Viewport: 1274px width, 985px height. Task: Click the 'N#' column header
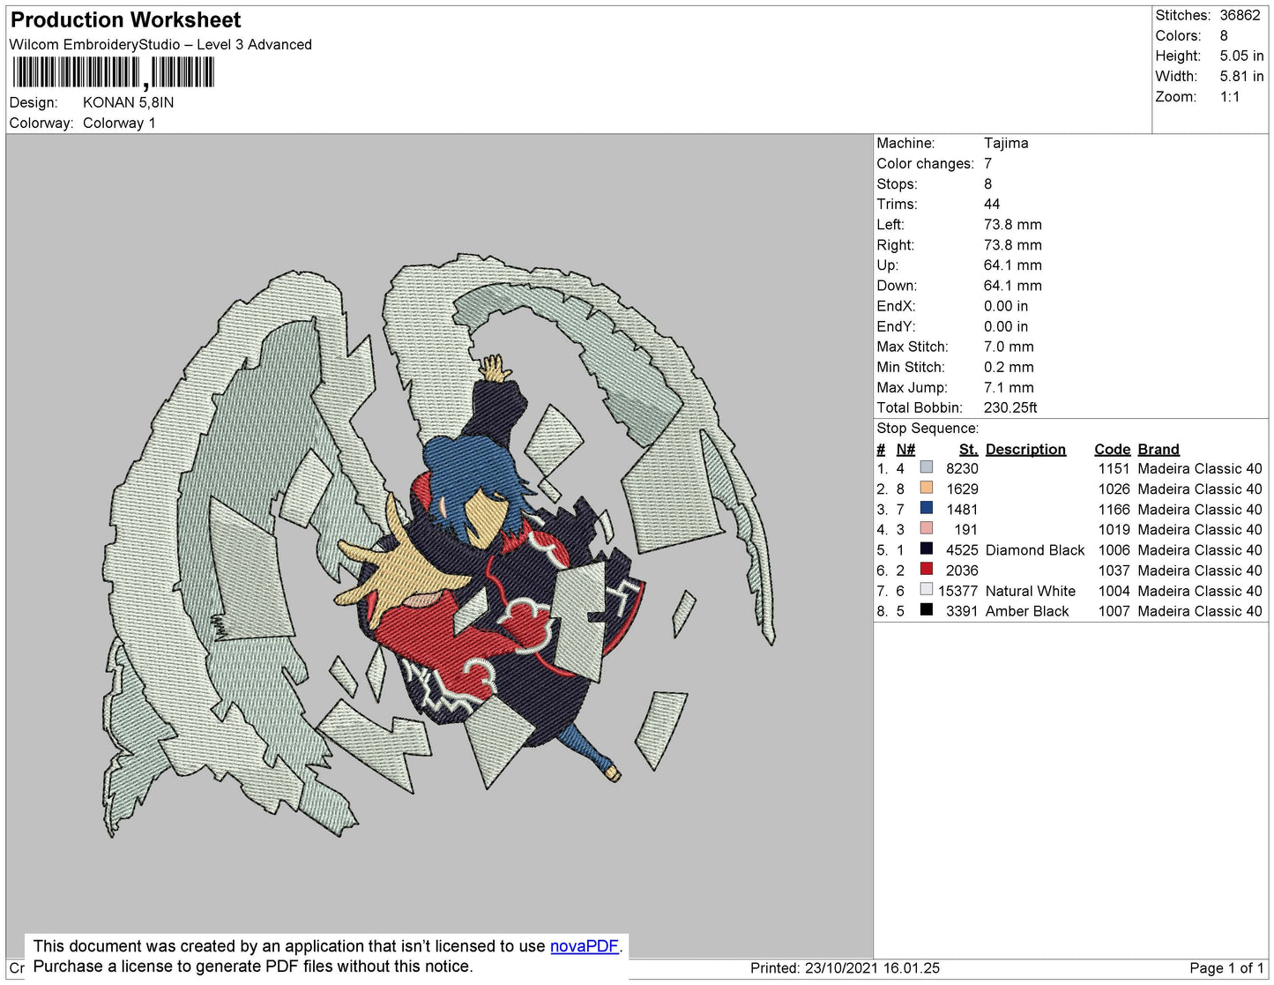tap(905, 449)
